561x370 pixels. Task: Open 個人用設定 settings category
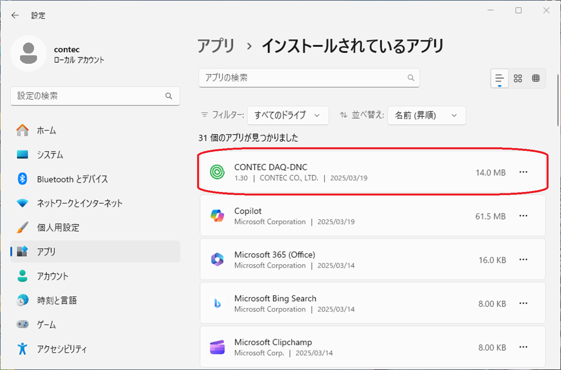tap(95, 227)
